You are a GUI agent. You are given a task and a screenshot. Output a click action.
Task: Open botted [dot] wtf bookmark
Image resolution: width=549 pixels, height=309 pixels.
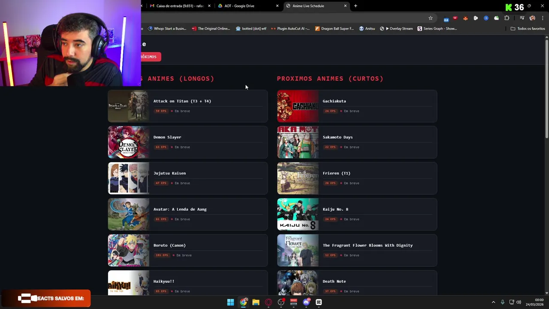pyautogui.click(x=251, y=29)
